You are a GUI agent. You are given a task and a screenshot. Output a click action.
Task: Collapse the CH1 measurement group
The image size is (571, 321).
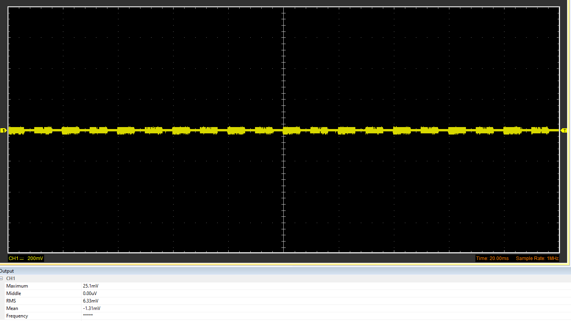click(1, 279)
